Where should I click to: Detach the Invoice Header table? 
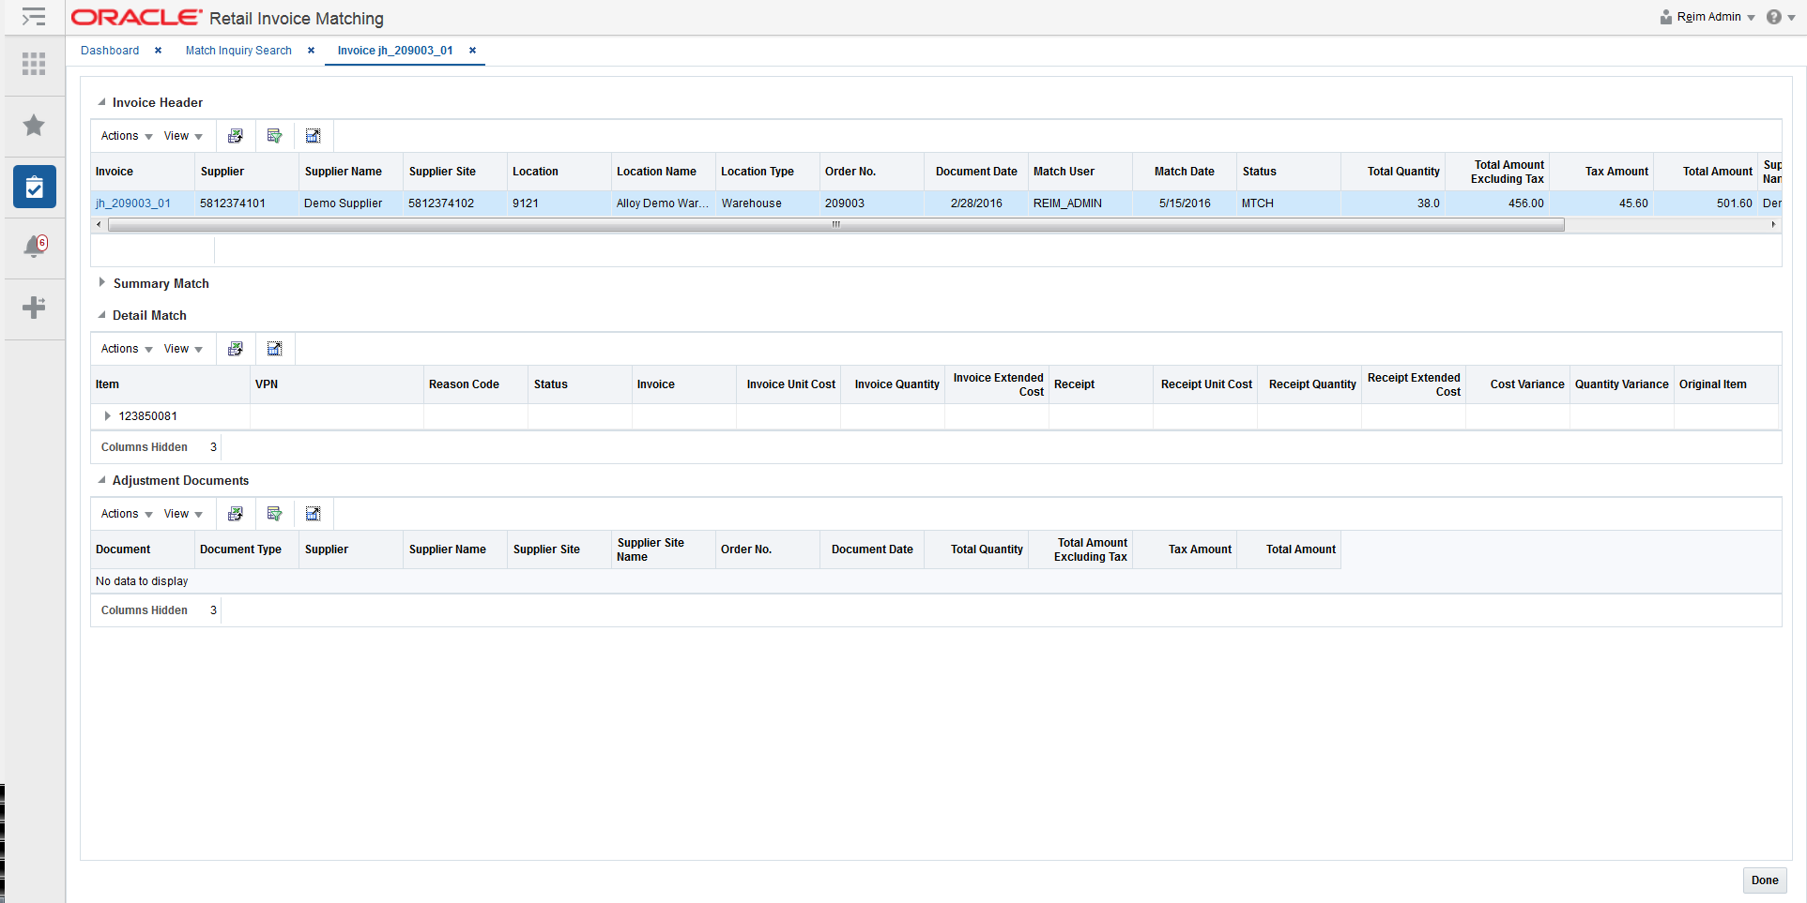314,136
